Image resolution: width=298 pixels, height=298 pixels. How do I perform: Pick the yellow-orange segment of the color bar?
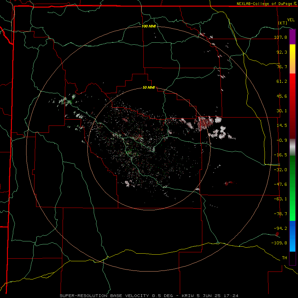point(292,59)
